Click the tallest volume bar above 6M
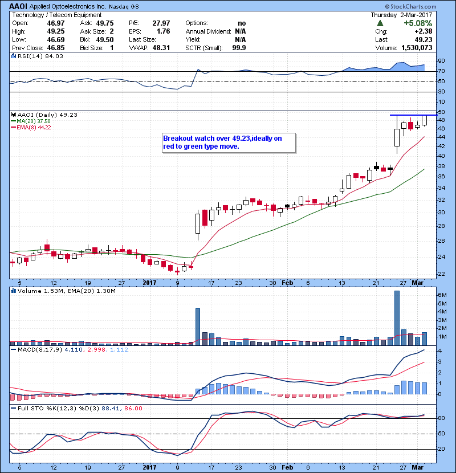The width and height of the screenshot is (456, 473). [x=397, y=318]
